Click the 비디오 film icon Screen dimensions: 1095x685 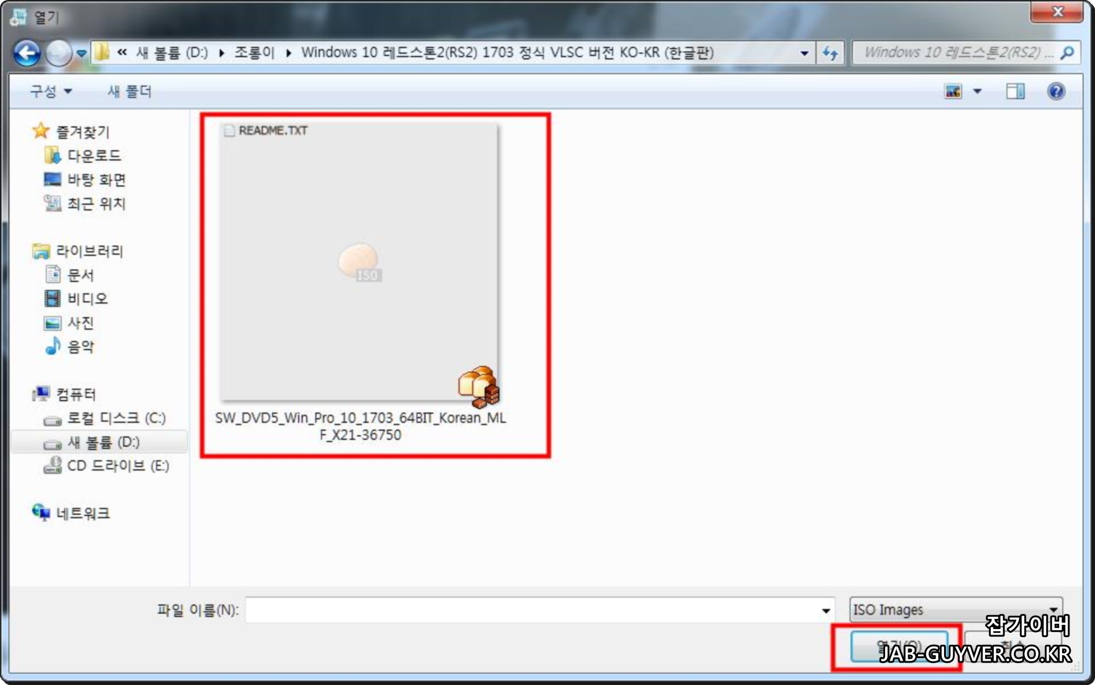(53, 298)
